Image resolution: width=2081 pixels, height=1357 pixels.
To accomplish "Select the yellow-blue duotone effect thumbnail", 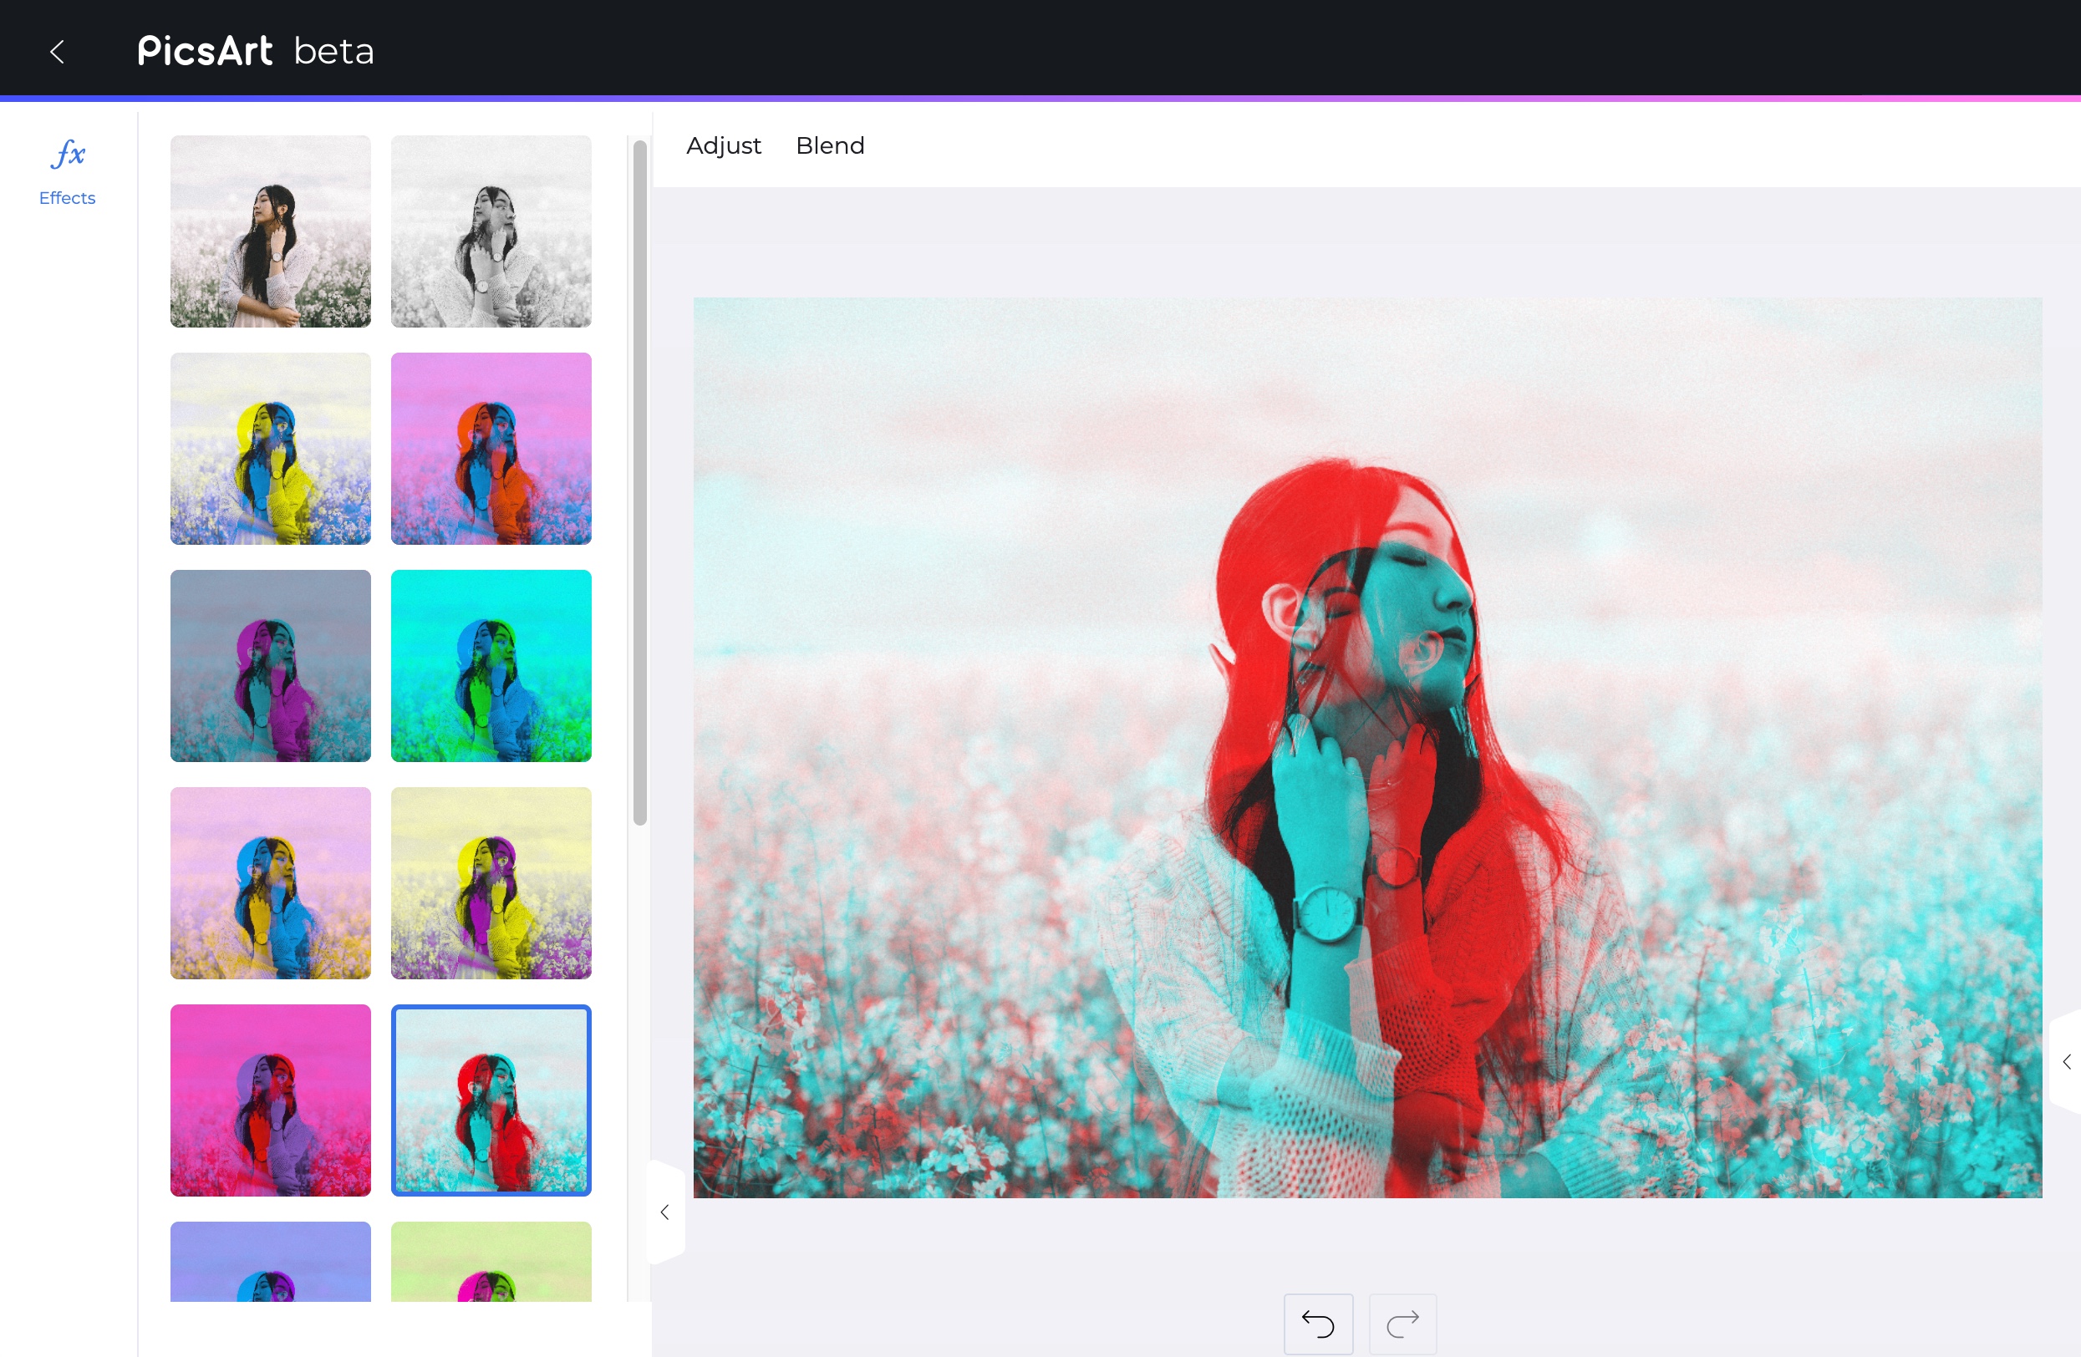I will (x=270, y=445).
